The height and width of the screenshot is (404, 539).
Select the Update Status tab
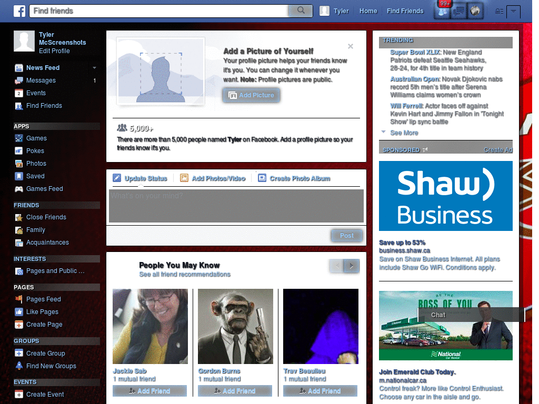click(140, 178)
